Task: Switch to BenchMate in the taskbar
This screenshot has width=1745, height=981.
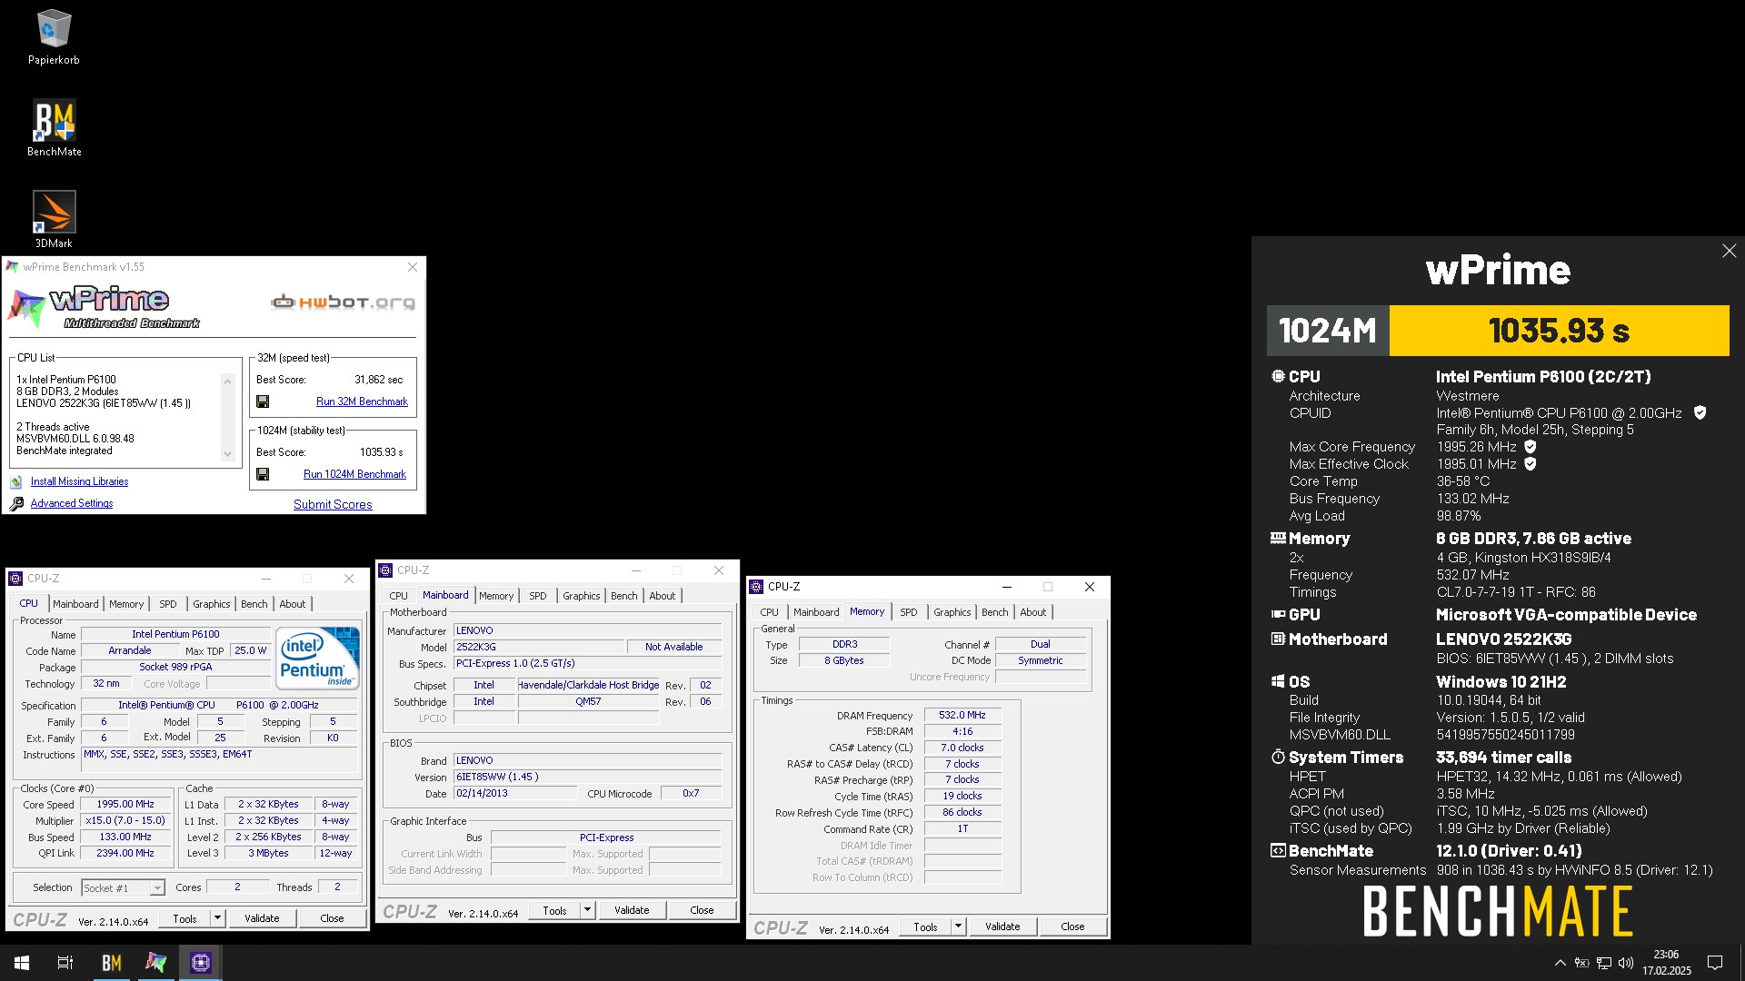Action: pyautogui.click(x=111, y=963)
